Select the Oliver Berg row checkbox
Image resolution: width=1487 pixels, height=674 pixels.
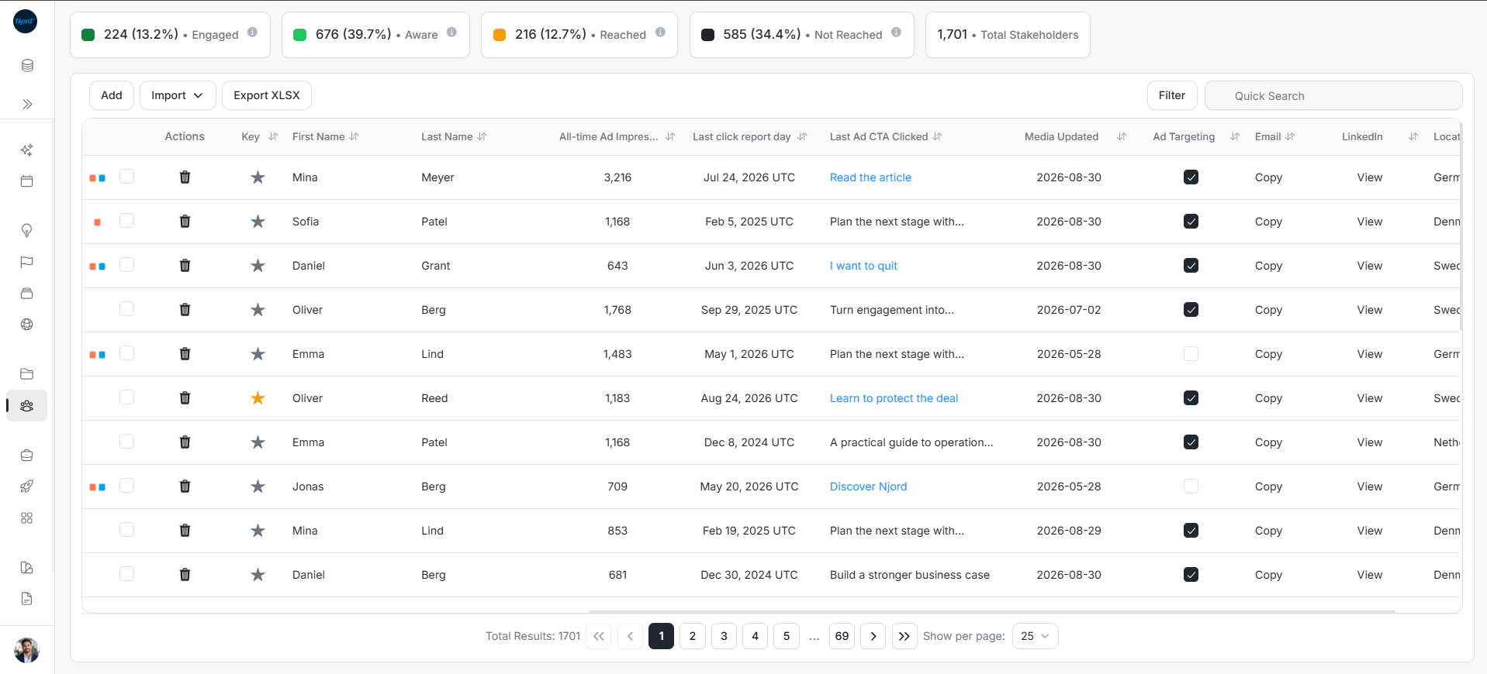coord(127,309)
